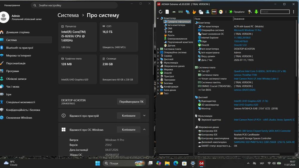Viewport: 299px width, 168px height.
Task: Click the AIDA64 icon on the taskbar
Action: click(201, 163)
